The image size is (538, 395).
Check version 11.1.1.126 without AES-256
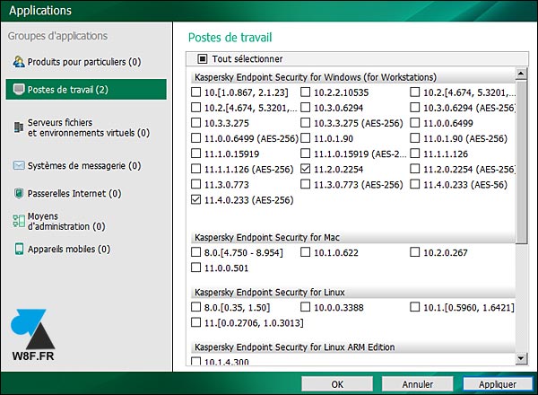[415, 154]
